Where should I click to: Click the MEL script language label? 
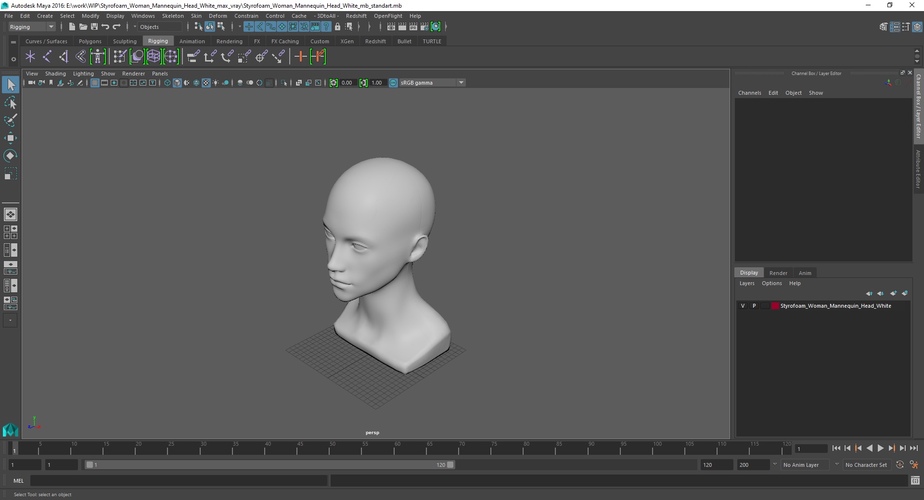[18, 481]
